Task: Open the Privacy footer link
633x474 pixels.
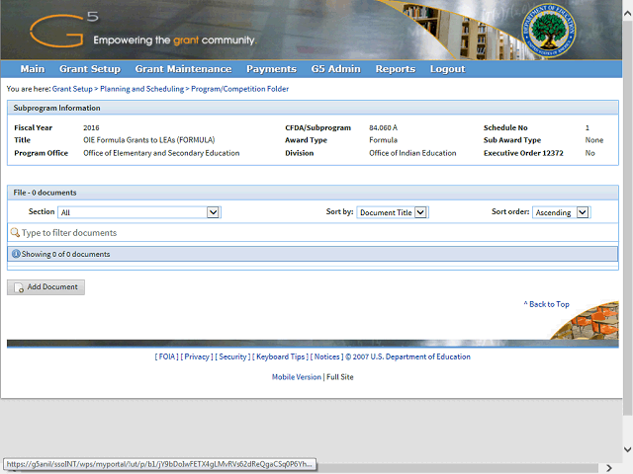Action: pos(197,356)
